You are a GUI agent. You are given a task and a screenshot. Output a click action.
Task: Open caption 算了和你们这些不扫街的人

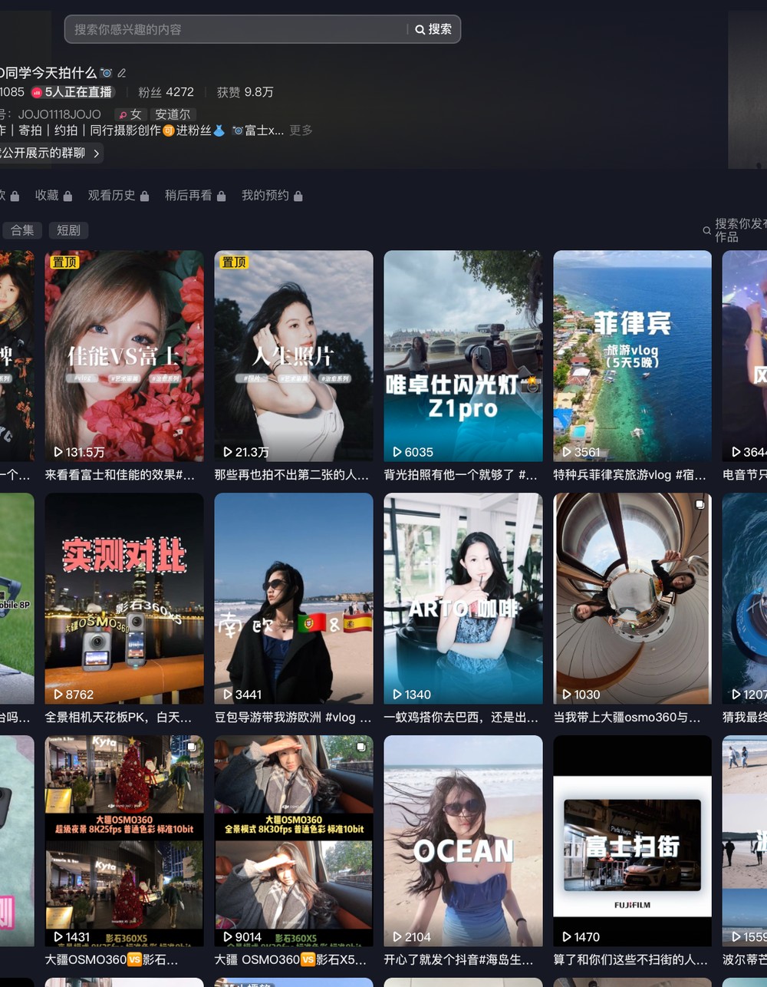[x=630, y=960]
